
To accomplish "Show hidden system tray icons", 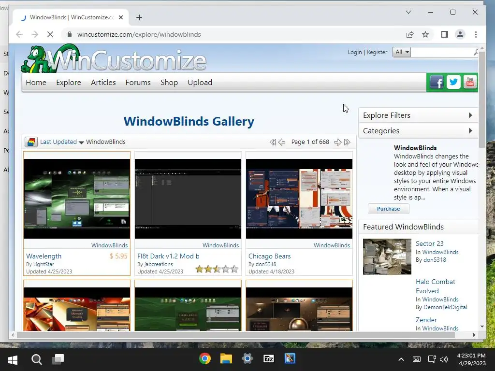I will point(401,359).
